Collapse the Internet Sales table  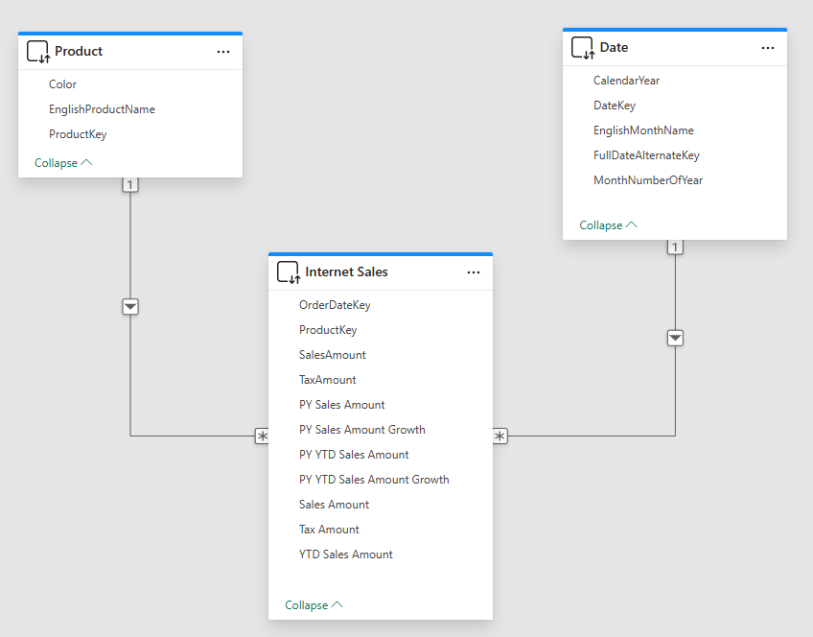(x=314, y=605)
